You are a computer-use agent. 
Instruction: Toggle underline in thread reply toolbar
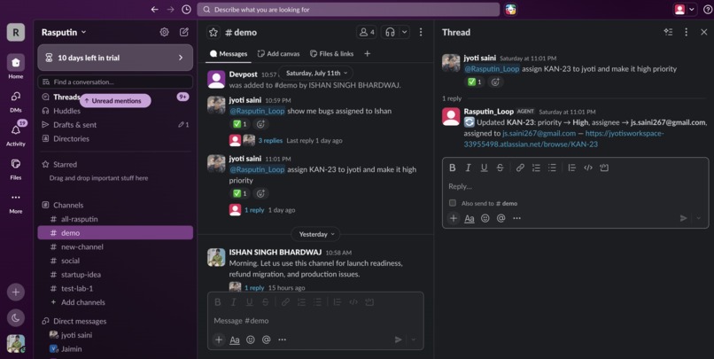click(x=484, y=168)
